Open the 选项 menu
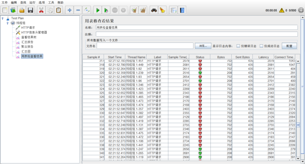 (42, 2)
